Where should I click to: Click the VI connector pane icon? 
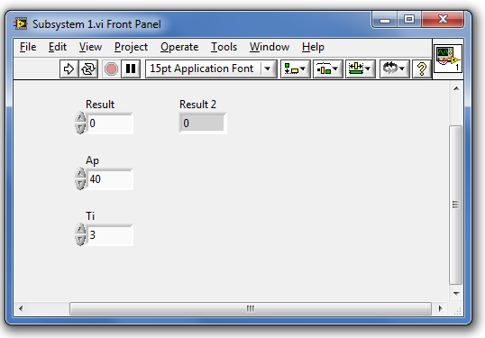(448, 59)
